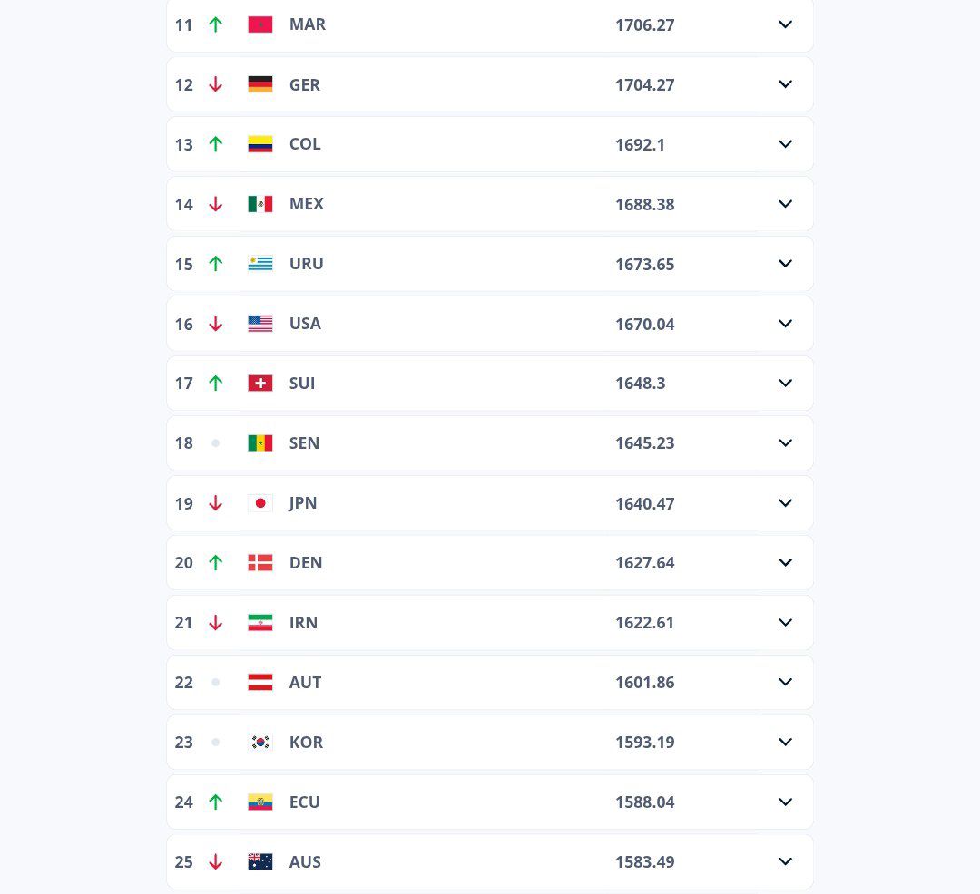
Task: Click the 1670.04 points value for USA
Action: [x=644, y=324]
